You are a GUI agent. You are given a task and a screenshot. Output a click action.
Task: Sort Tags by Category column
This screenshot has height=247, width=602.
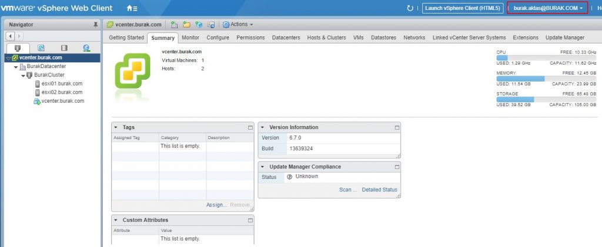[x=183, y=137]
